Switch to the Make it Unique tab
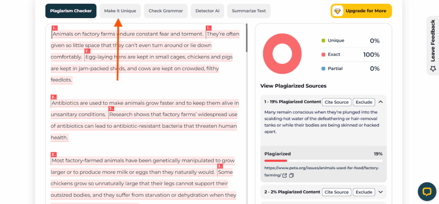Screen dimensions: 439x204 [120, 11]
